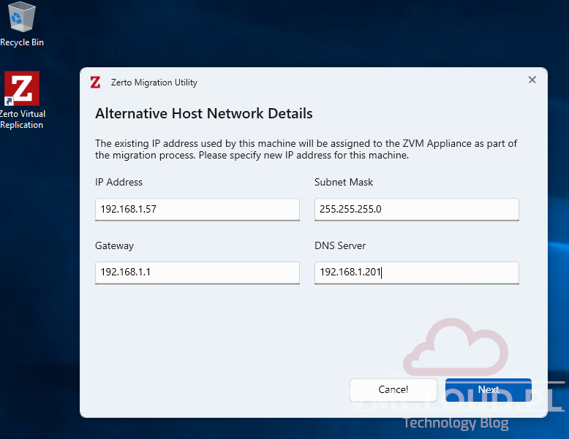This screenshot has width=569, height=439.
Task: Open the Recycle Bin desktop icon
Action: pos(22,18)
